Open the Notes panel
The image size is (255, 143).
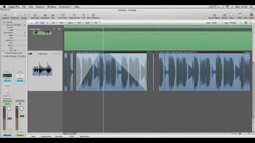(x=240, y=16)
